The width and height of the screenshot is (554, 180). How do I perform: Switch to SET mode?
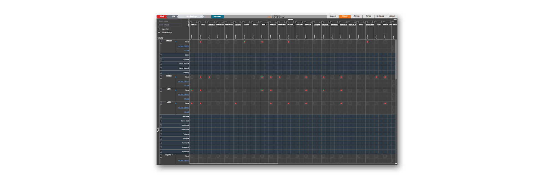coord(173,17)
